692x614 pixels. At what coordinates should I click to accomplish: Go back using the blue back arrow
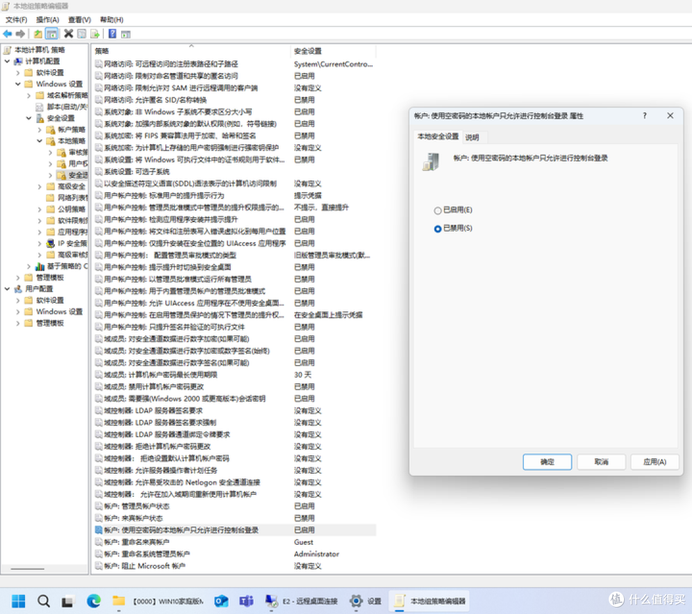pos(8,33)
